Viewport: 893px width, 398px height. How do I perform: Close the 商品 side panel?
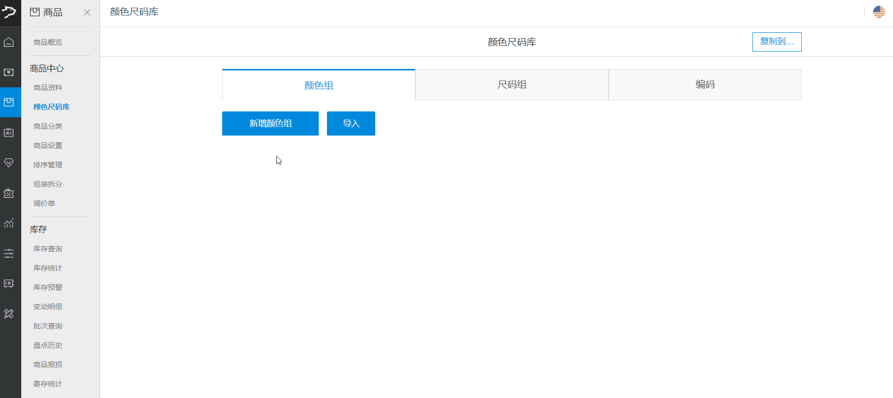(x=87, y=12)
